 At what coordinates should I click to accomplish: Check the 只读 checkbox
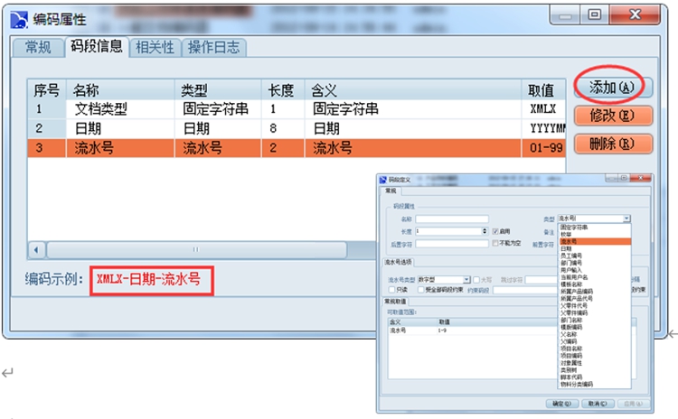(391, 290)
